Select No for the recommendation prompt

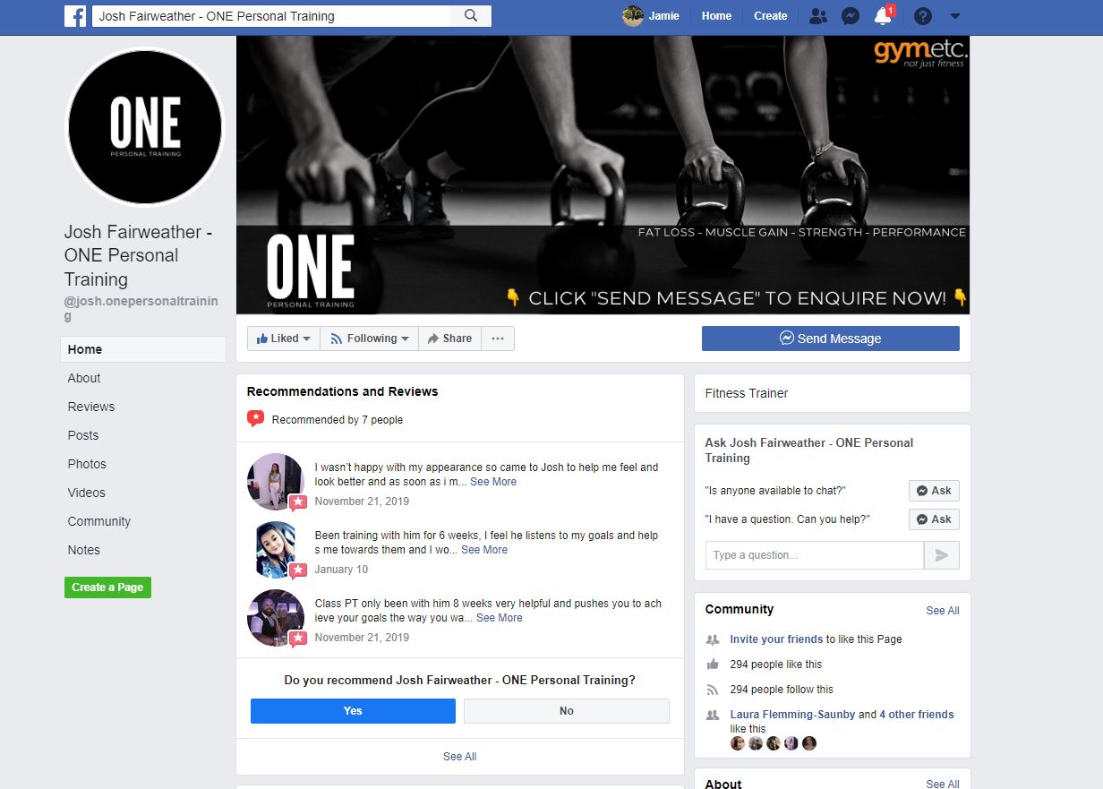coord(566,711)
